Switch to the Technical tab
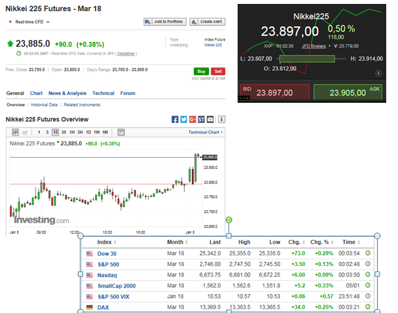 tap(103, 93)
